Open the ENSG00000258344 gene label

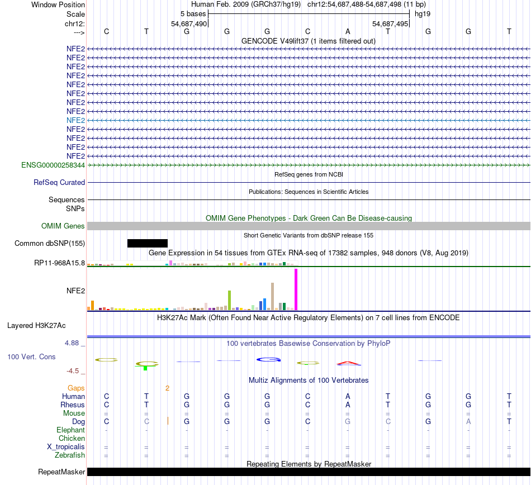click(53, 165)
